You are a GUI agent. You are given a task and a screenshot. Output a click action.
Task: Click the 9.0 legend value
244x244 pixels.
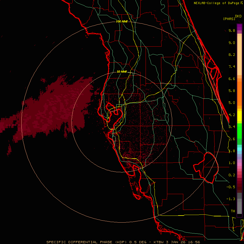[x=232, y=43]
